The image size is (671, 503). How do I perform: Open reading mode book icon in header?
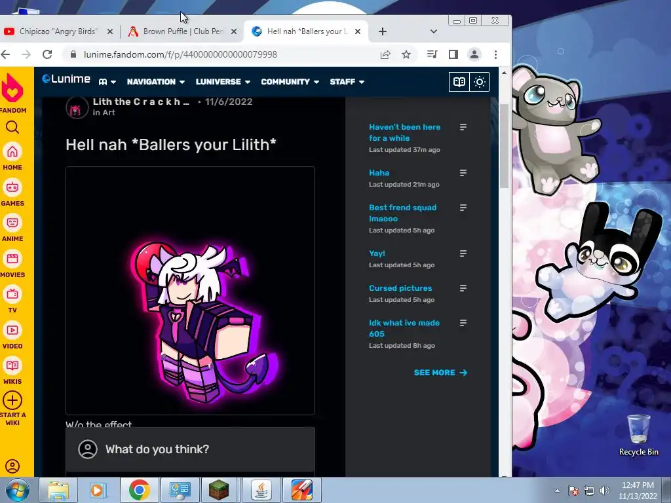459,82
